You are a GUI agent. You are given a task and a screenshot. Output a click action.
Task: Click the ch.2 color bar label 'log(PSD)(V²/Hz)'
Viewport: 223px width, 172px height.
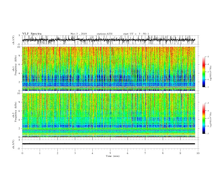[x=211, y=120]
